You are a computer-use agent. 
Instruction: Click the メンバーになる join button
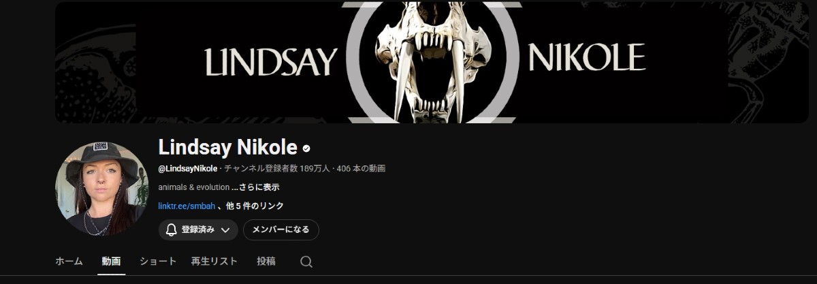pyautogui.click(x=281, y=230)
